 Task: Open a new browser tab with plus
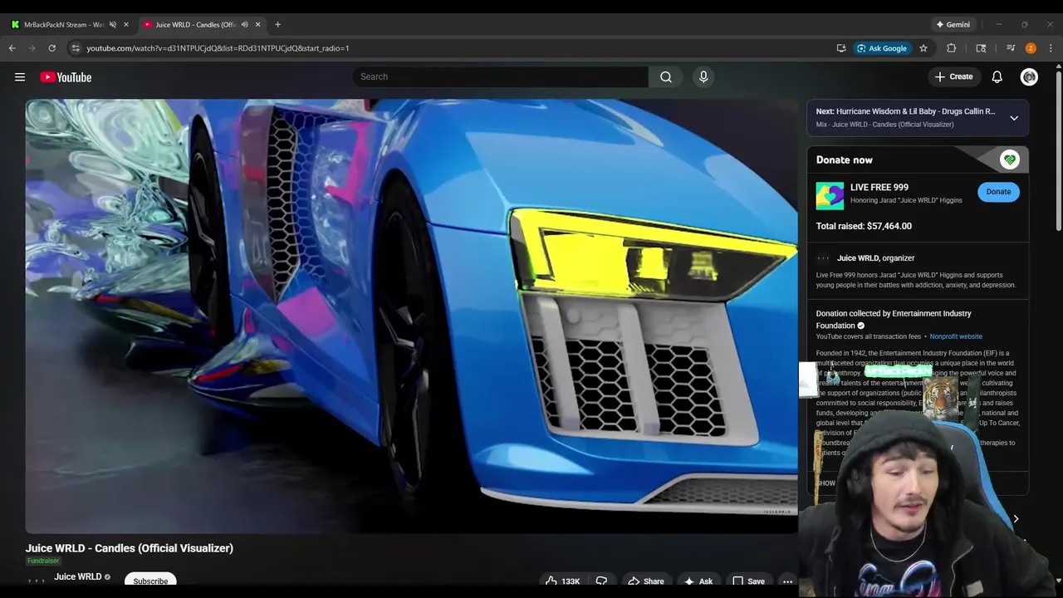pyautogui.click(x=277, y=24)
